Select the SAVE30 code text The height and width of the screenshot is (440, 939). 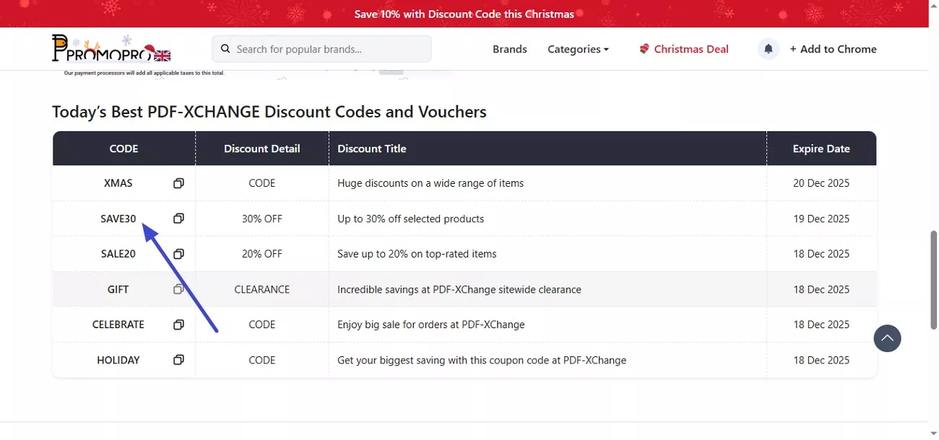point(118,219)
